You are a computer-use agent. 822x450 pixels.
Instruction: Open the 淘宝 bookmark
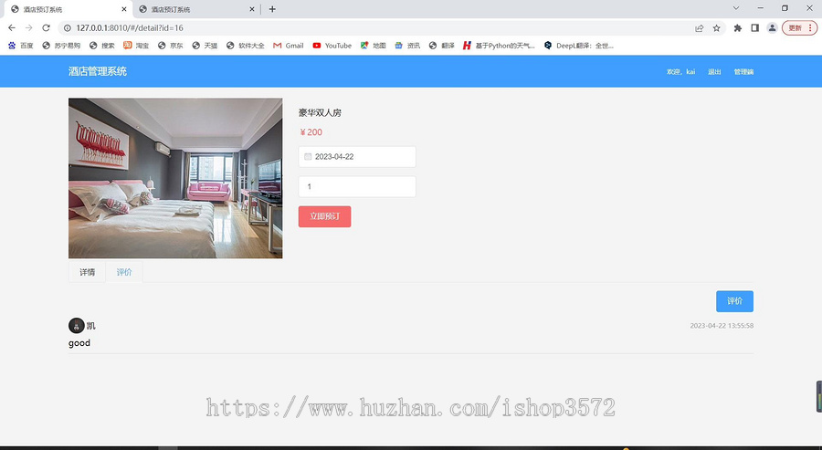coord(136,46)
